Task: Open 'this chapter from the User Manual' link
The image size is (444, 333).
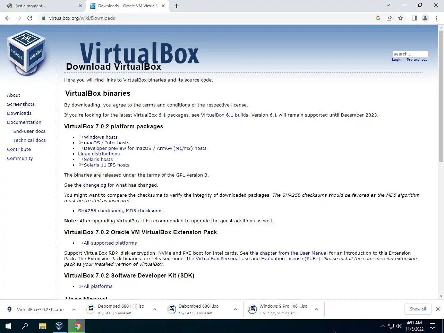Action: [289, 253]
